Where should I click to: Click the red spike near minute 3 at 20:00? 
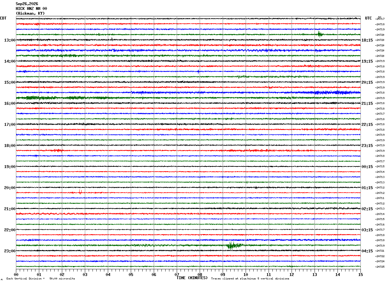tap(80, 192)
